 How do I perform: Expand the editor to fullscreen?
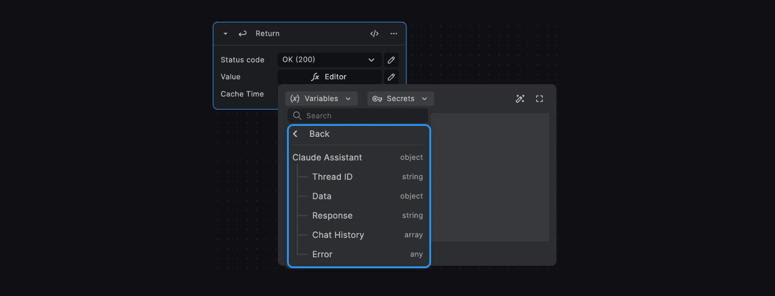[539, 99]
